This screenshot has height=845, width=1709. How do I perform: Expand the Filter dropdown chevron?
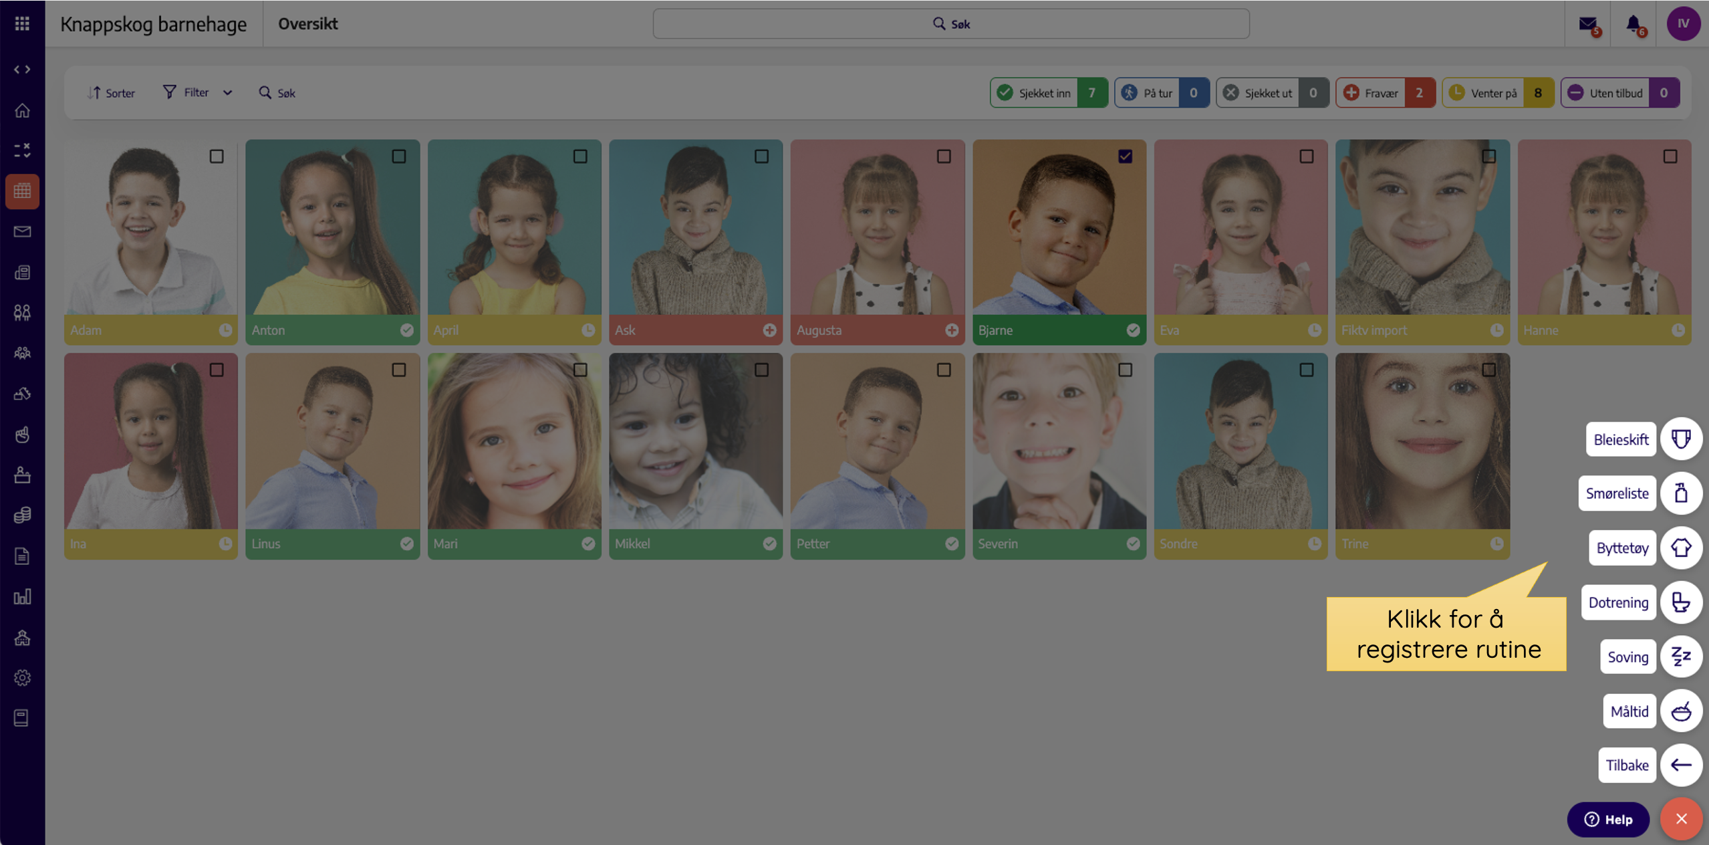228,93
